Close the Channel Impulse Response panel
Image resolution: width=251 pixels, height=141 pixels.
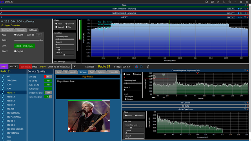tap(247, 70)
